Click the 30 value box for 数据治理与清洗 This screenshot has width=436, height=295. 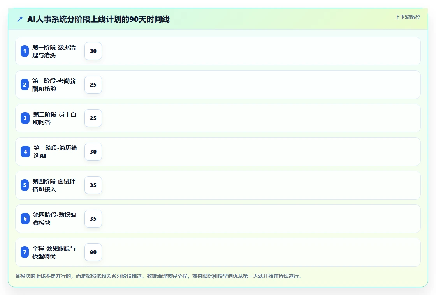pos(93,51)
